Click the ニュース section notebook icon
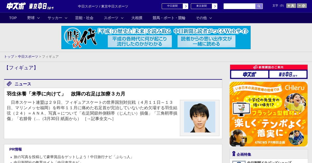The image size is (312, 163). click(x=9, y=84)
